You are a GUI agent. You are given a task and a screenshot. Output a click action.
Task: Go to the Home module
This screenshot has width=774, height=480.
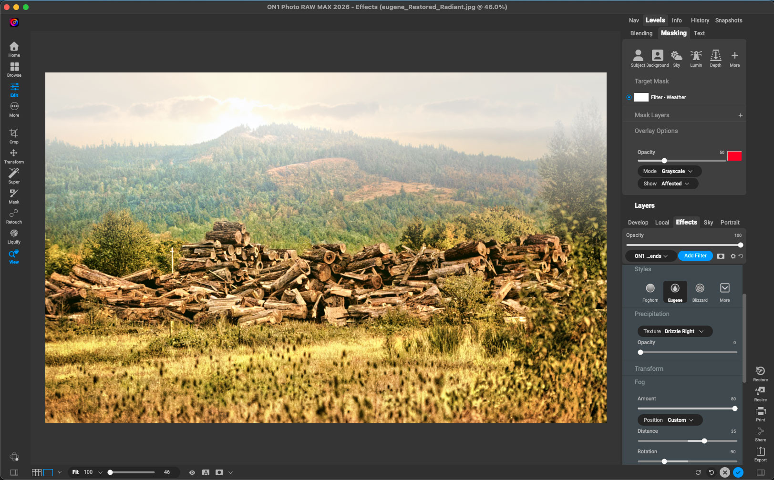(14, 49)
